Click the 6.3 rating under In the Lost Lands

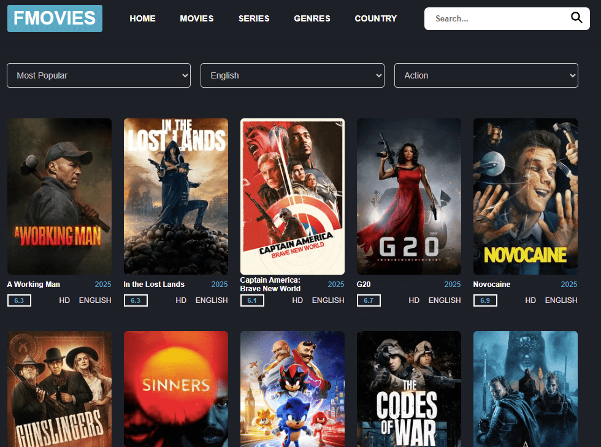coord(136,300)
